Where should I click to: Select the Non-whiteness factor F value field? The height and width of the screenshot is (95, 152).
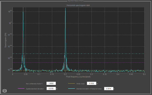51,83
